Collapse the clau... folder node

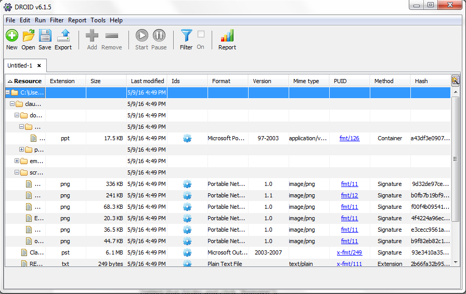pyautogui.click(x=12, y=104)
